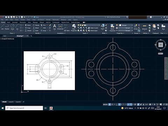Viewport: 168px width, 126px height.
Task: Click the Share button
Action: tap(36, 17)
